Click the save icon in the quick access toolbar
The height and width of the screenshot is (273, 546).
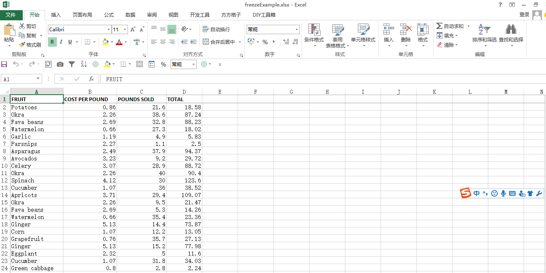click(x=4, y=64)
